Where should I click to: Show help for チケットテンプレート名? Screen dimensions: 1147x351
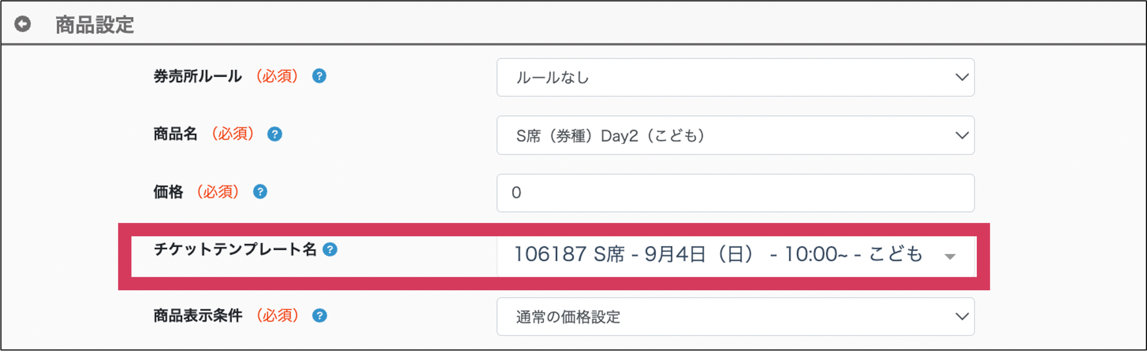[330, 250]
